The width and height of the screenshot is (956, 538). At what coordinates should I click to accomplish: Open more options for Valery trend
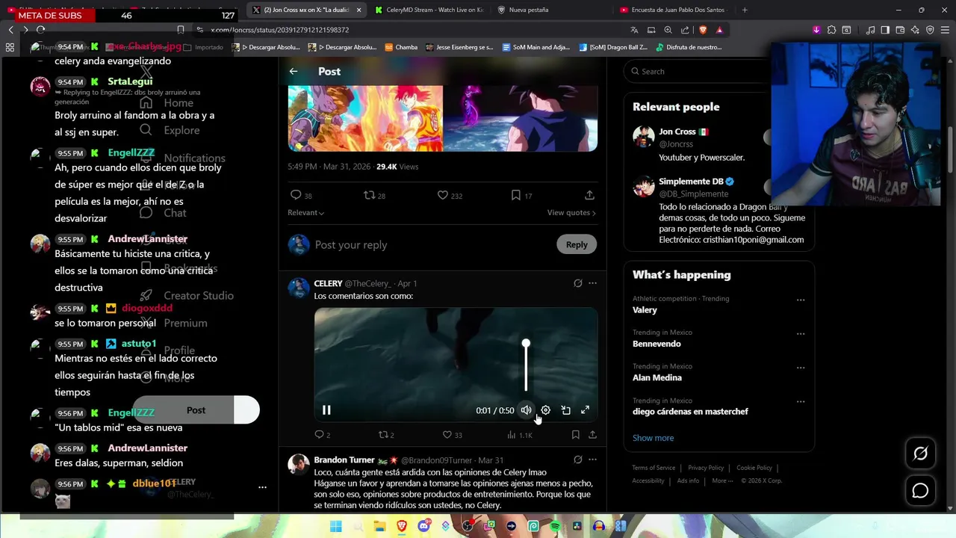[x=801, y=300]
